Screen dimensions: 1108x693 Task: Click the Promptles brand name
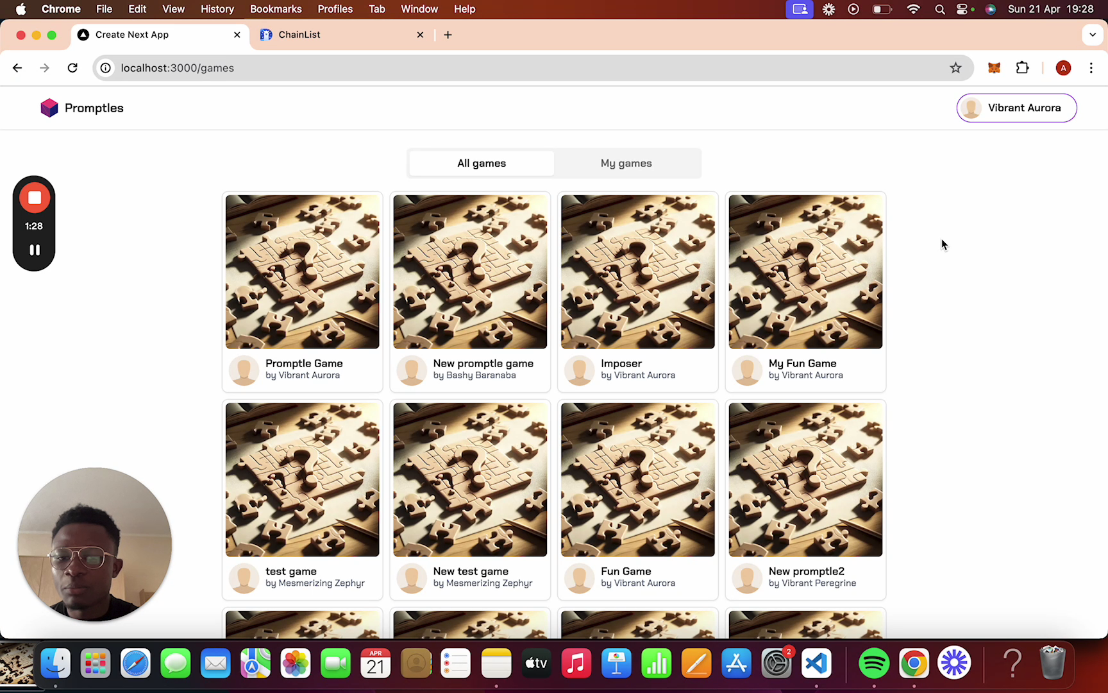(x=94, y=108)
